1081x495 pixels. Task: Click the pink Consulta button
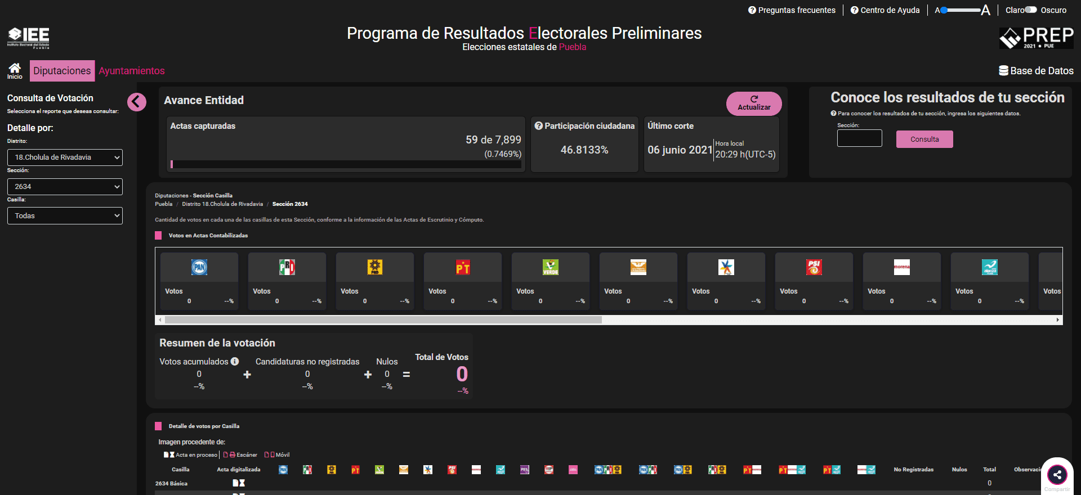(924, 139)
